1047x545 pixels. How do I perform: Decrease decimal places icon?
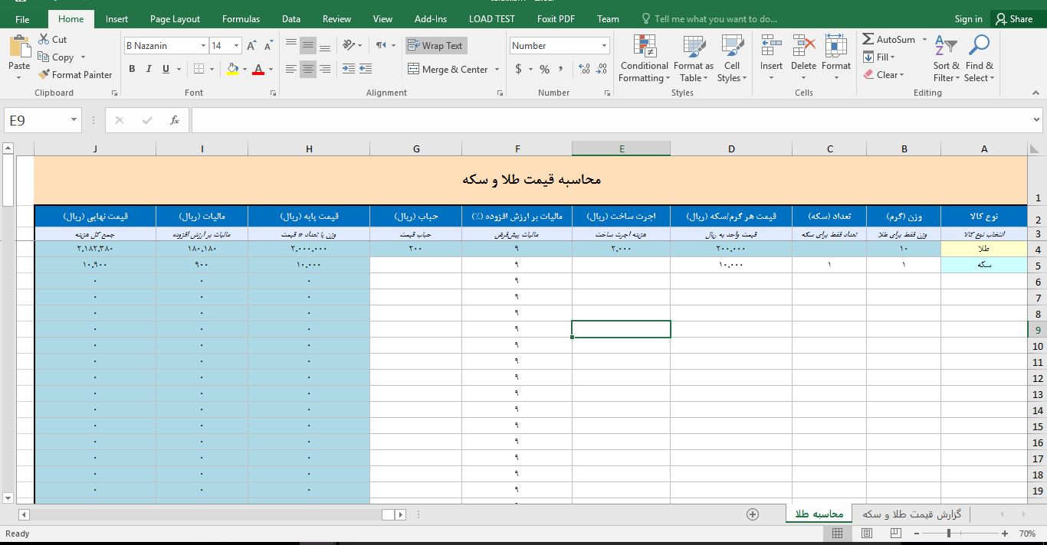click(x=602, y=69)
